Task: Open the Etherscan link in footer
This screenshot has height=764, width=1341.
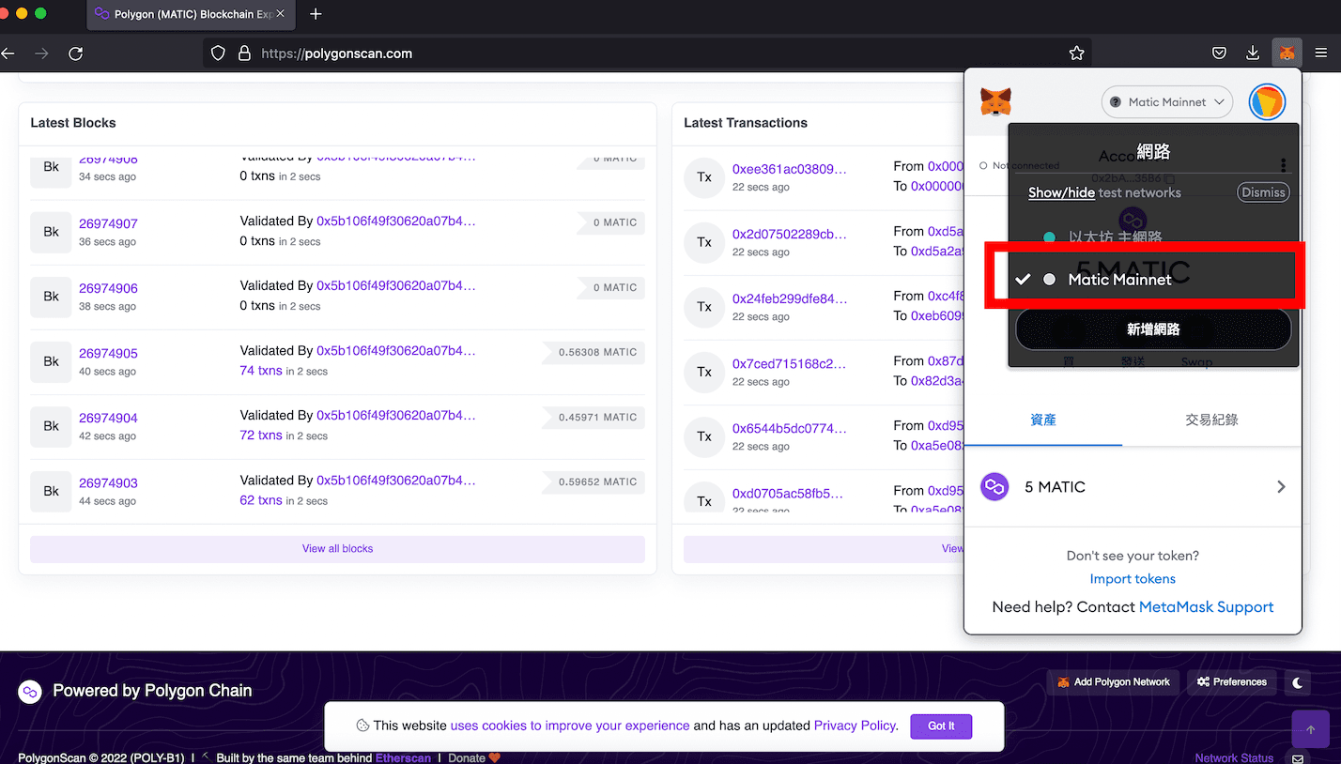Action: pos(403,757)
